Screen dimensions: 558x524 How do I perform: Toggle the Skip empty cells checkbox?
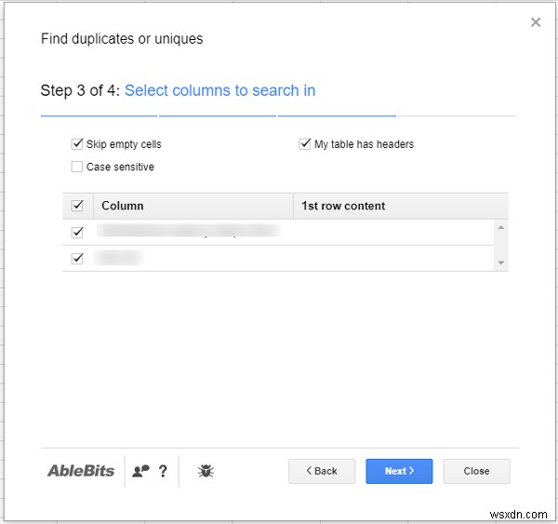[77, 144]
